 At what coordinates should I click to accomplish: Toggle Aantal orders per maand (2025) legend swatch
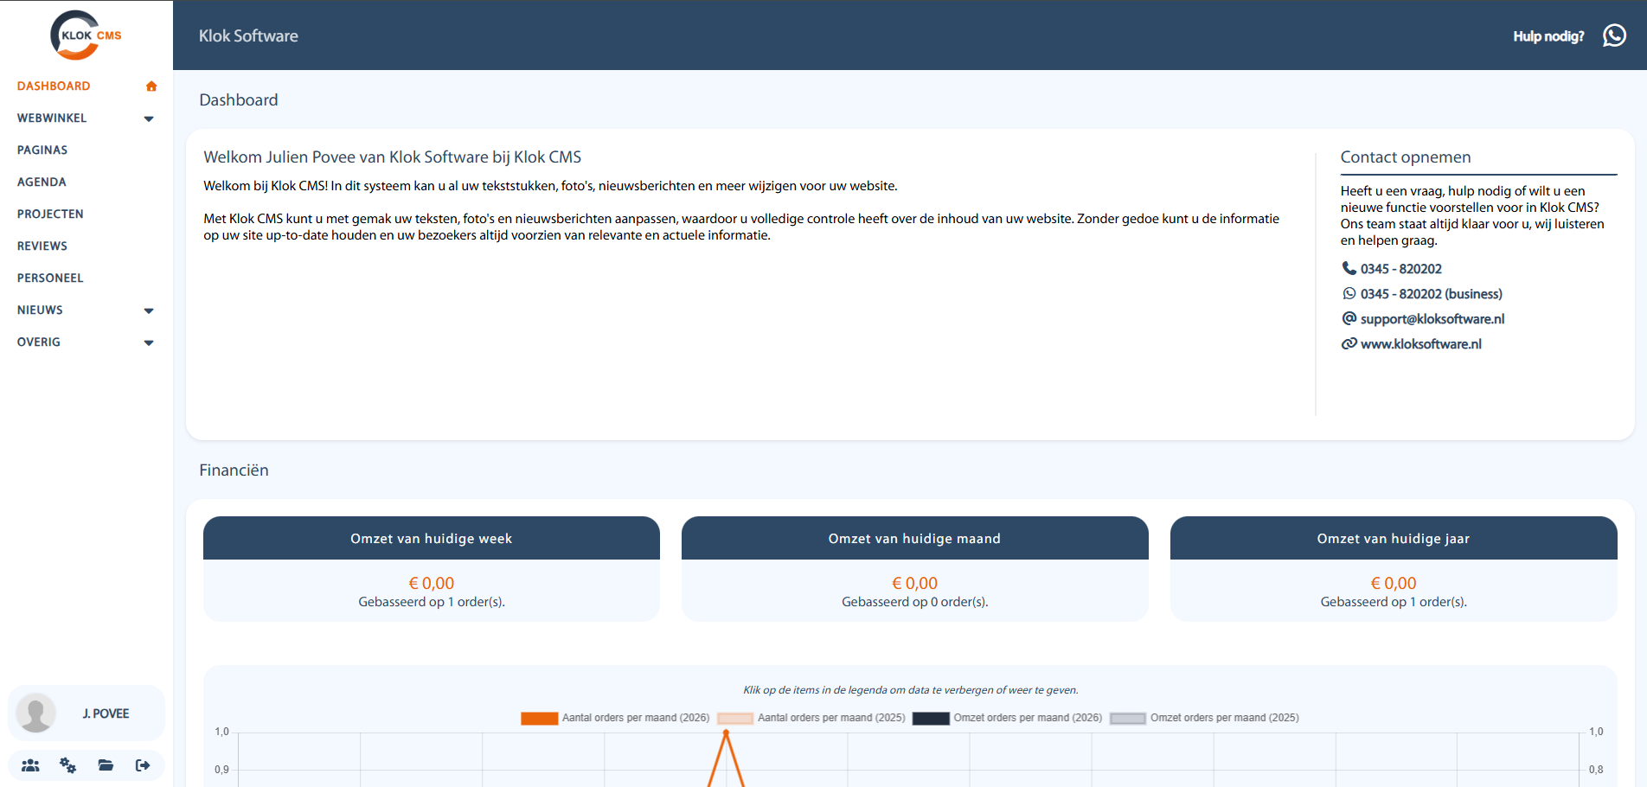pos(735,718)
